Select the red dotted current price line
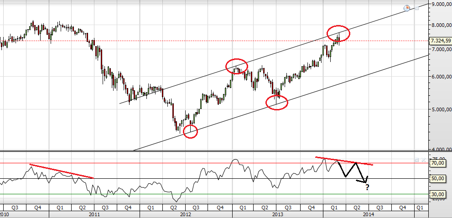Viewport: 452px width, 218px height. pyautogui.click(x=214, y=41)
